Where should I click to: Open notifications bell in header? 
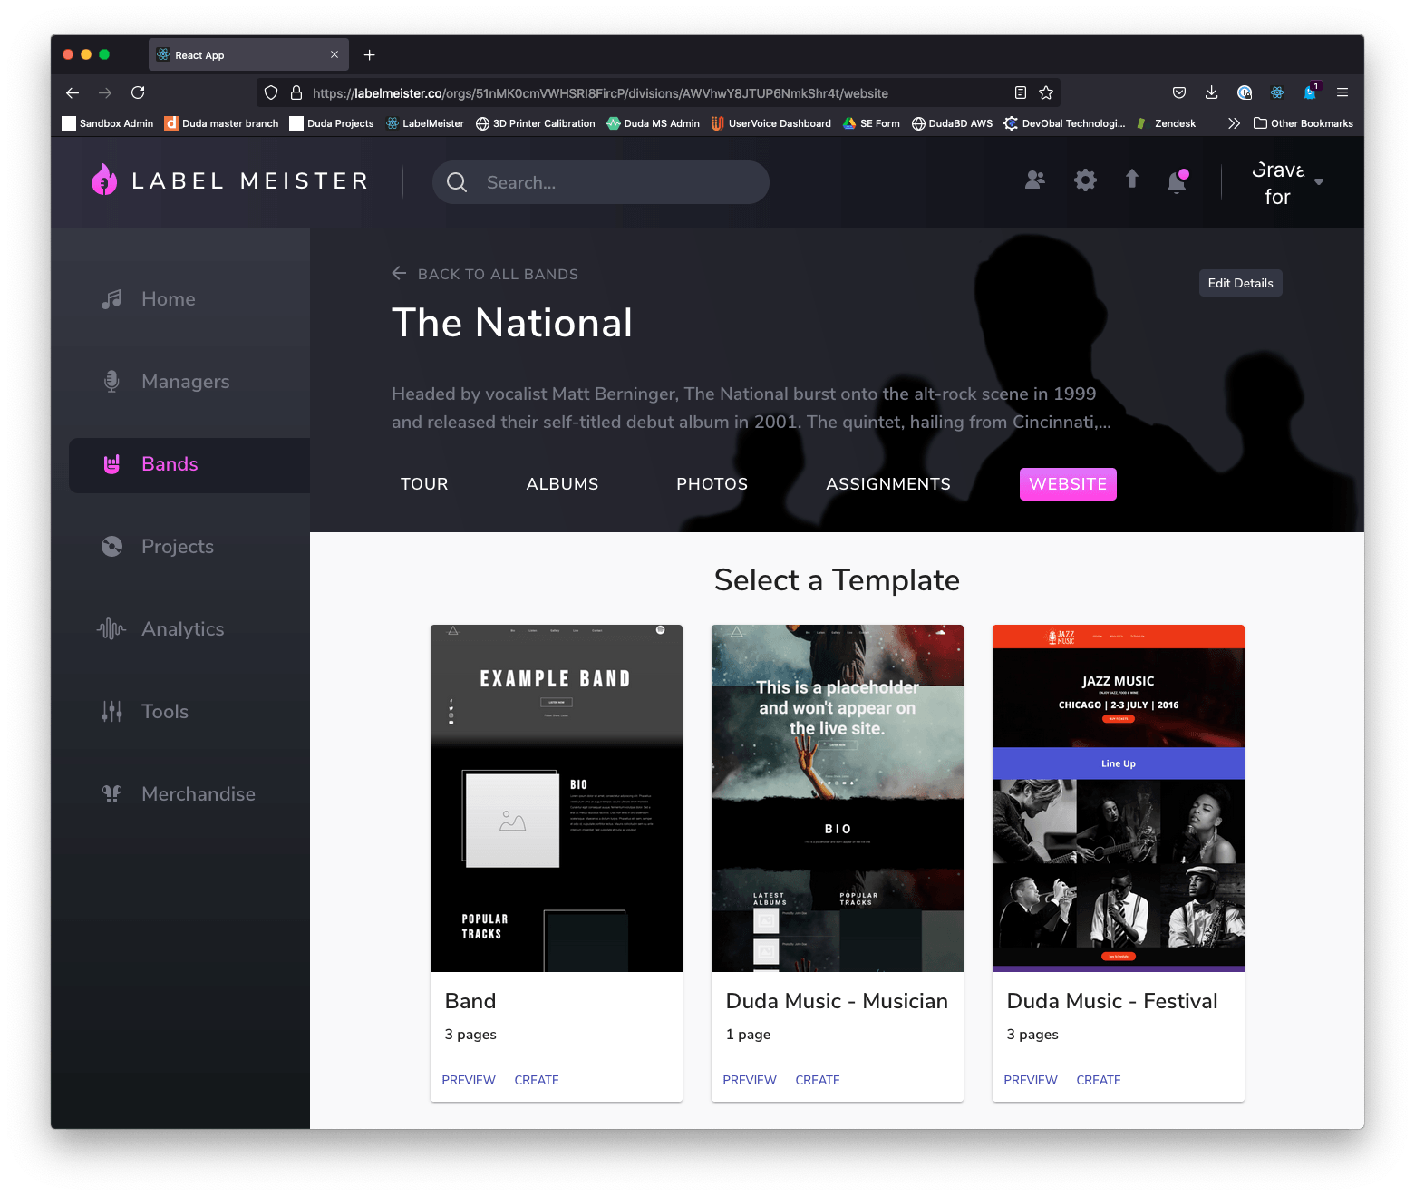tap(1177, 181)
